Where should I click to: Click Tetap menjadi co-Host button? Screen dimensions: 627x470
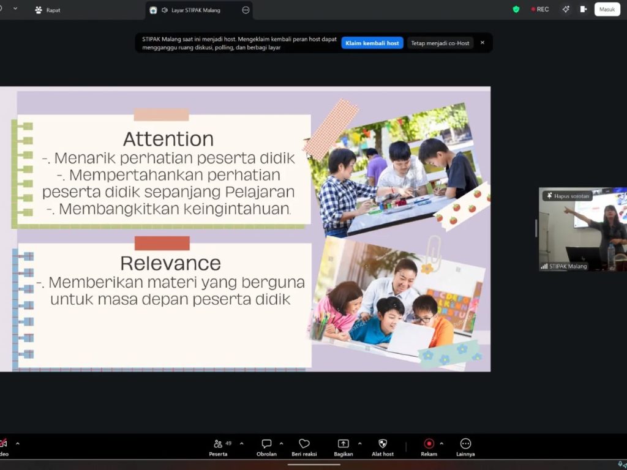click(440, 43)
